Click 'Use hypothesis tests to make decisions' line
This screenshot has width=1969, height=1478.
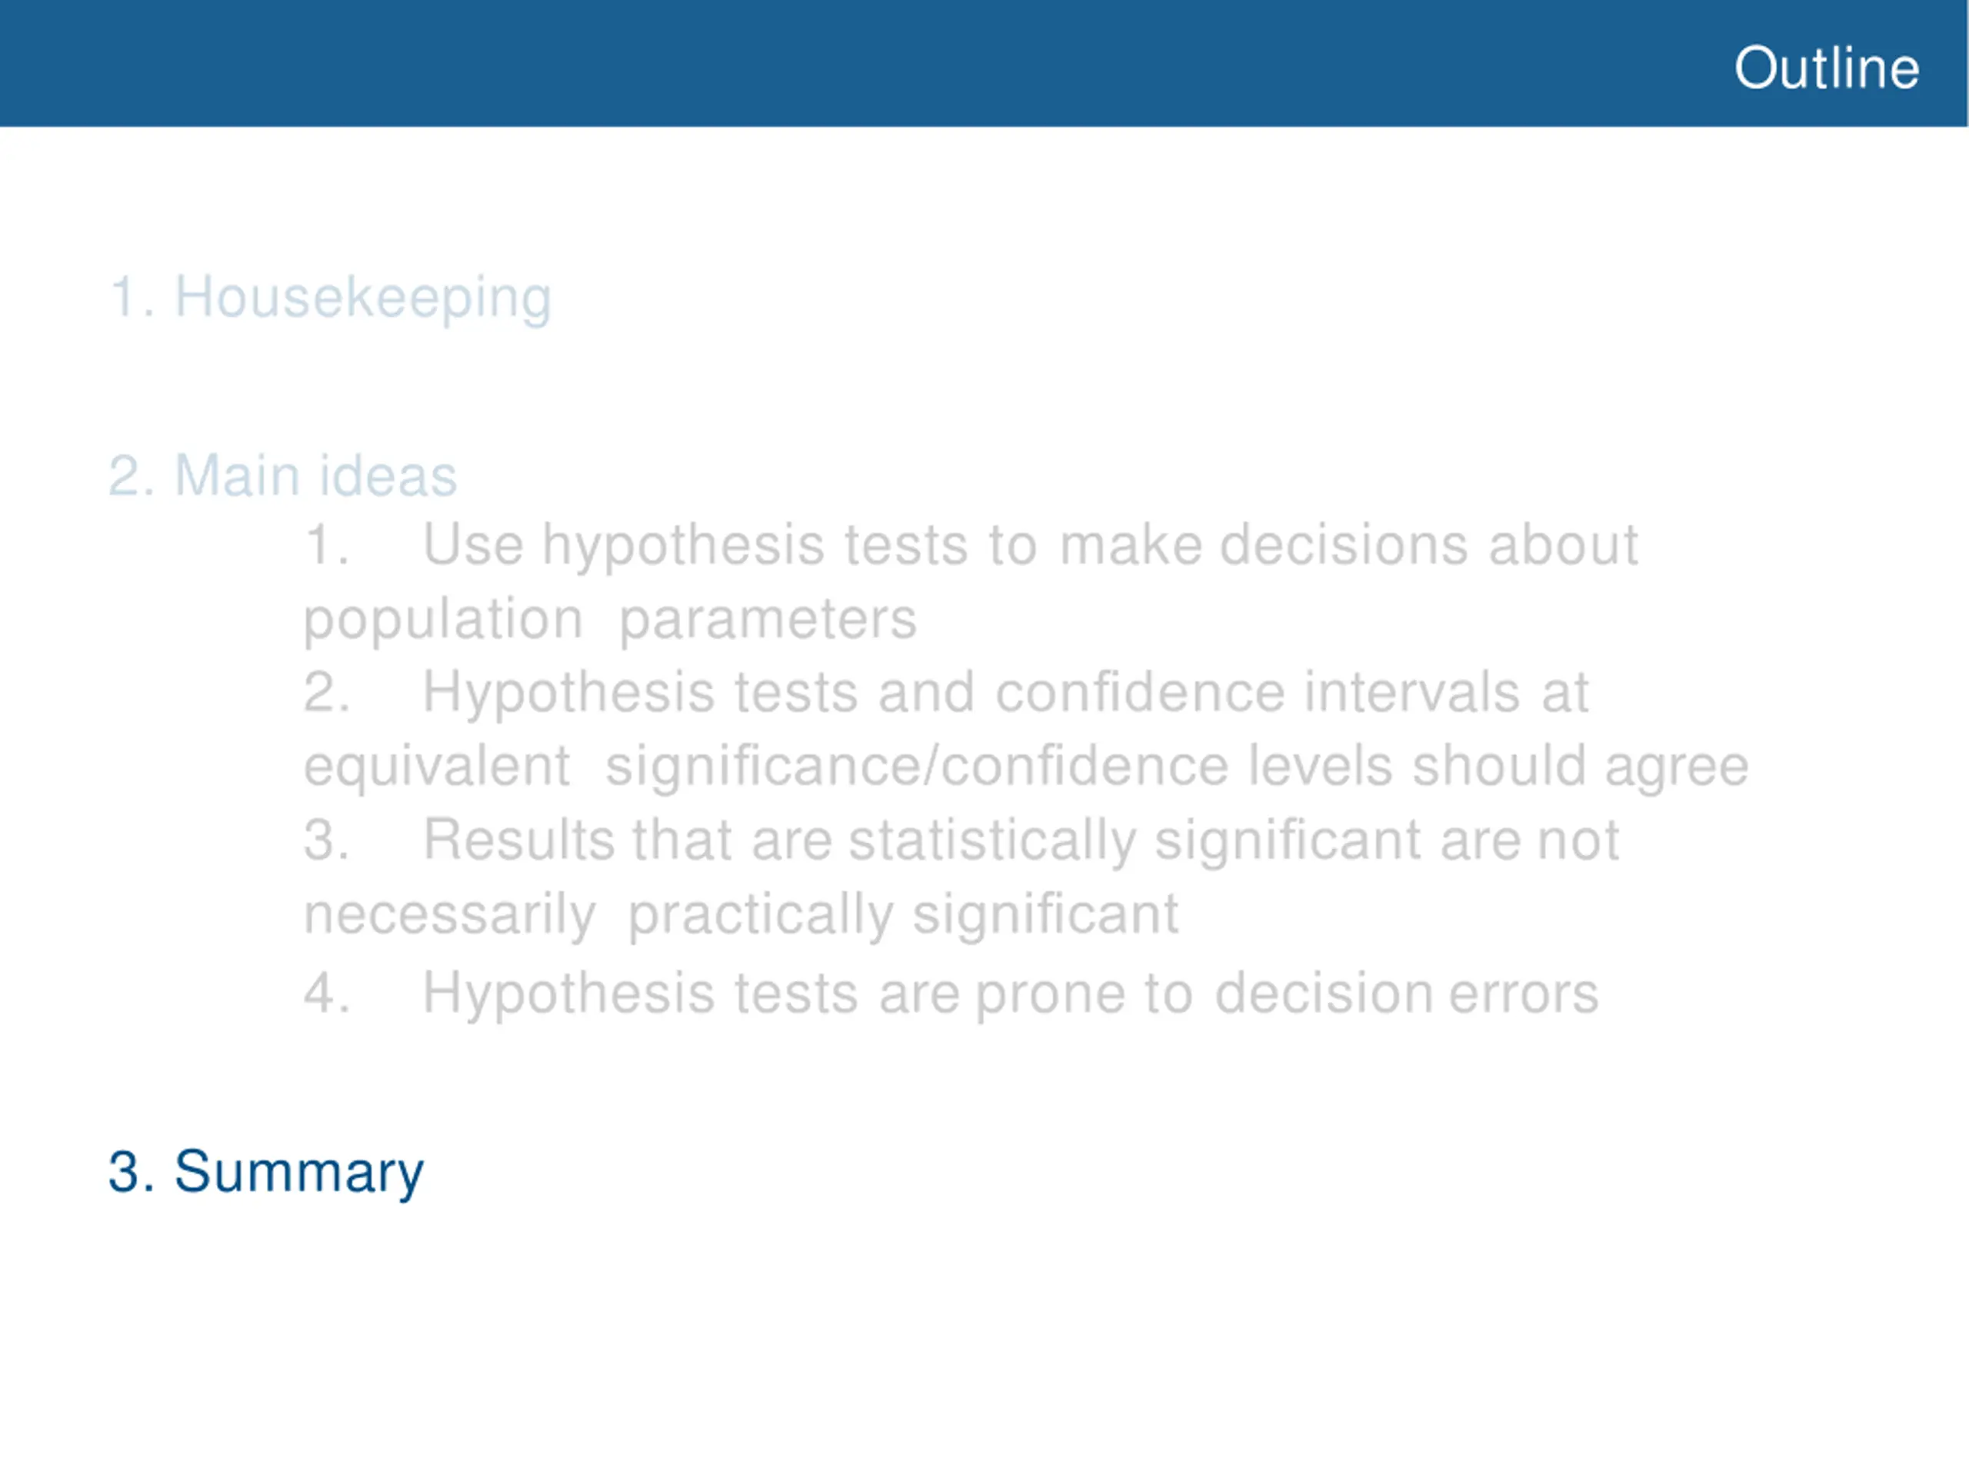click(971, 544)
